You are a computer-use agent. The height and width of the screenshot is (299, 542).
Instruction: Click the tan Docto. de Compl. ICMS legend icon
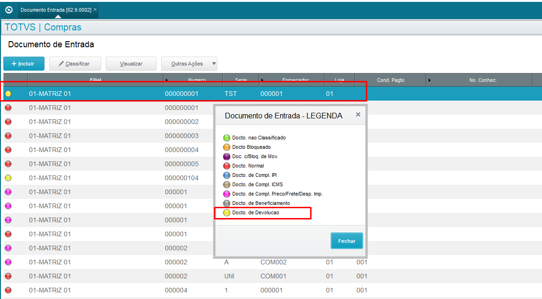tap(226, 184)
